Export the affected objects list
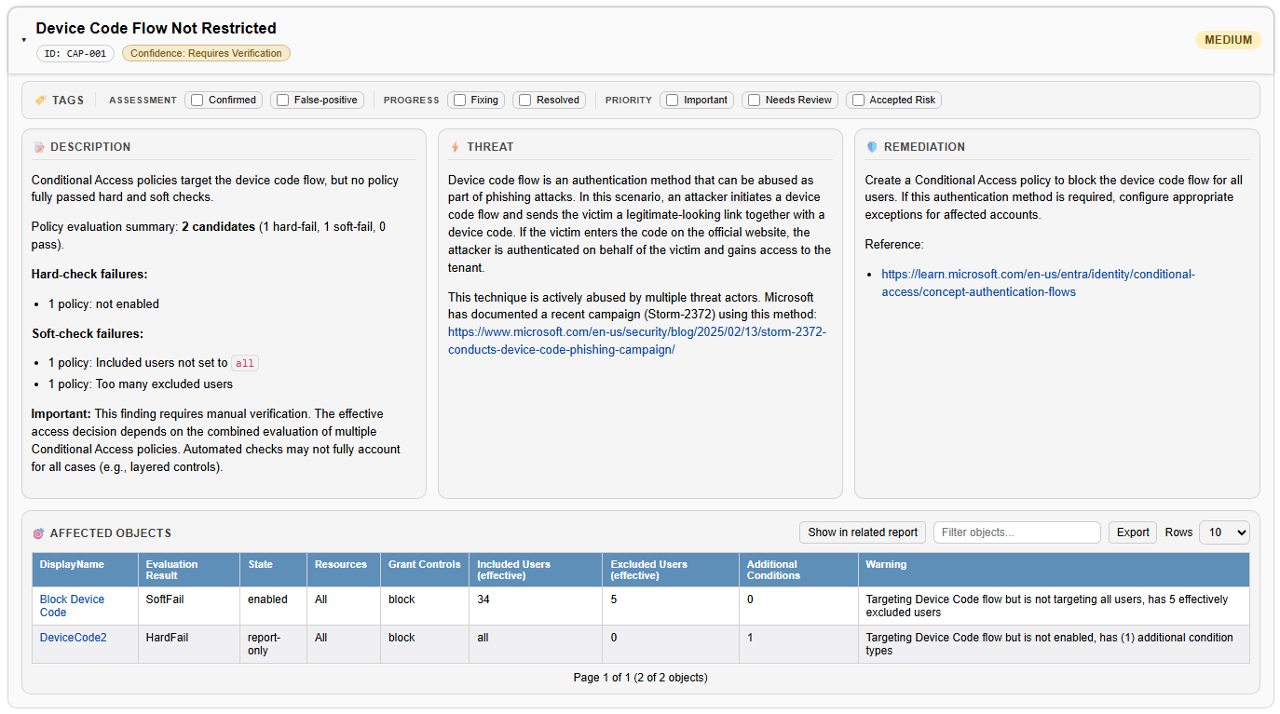 [1132, 532]
